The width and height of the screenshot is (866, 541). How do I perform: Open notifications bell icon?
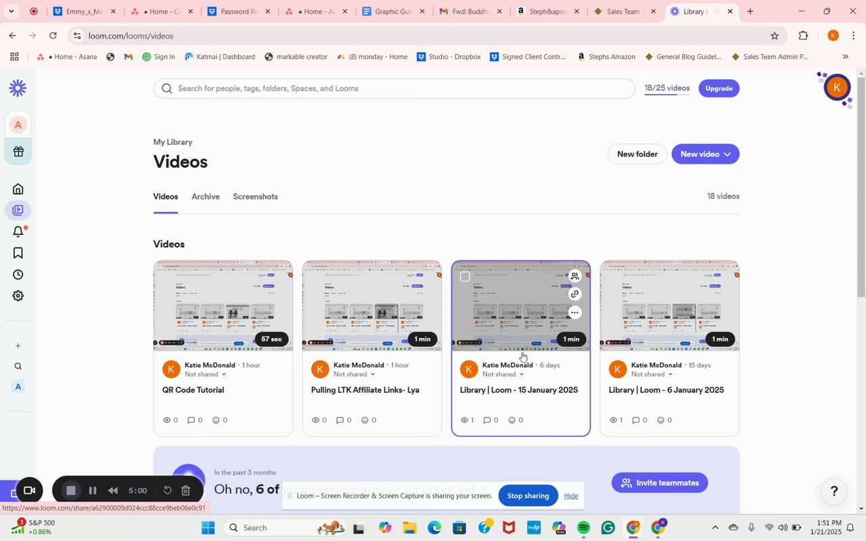click(x=18, y=232)
